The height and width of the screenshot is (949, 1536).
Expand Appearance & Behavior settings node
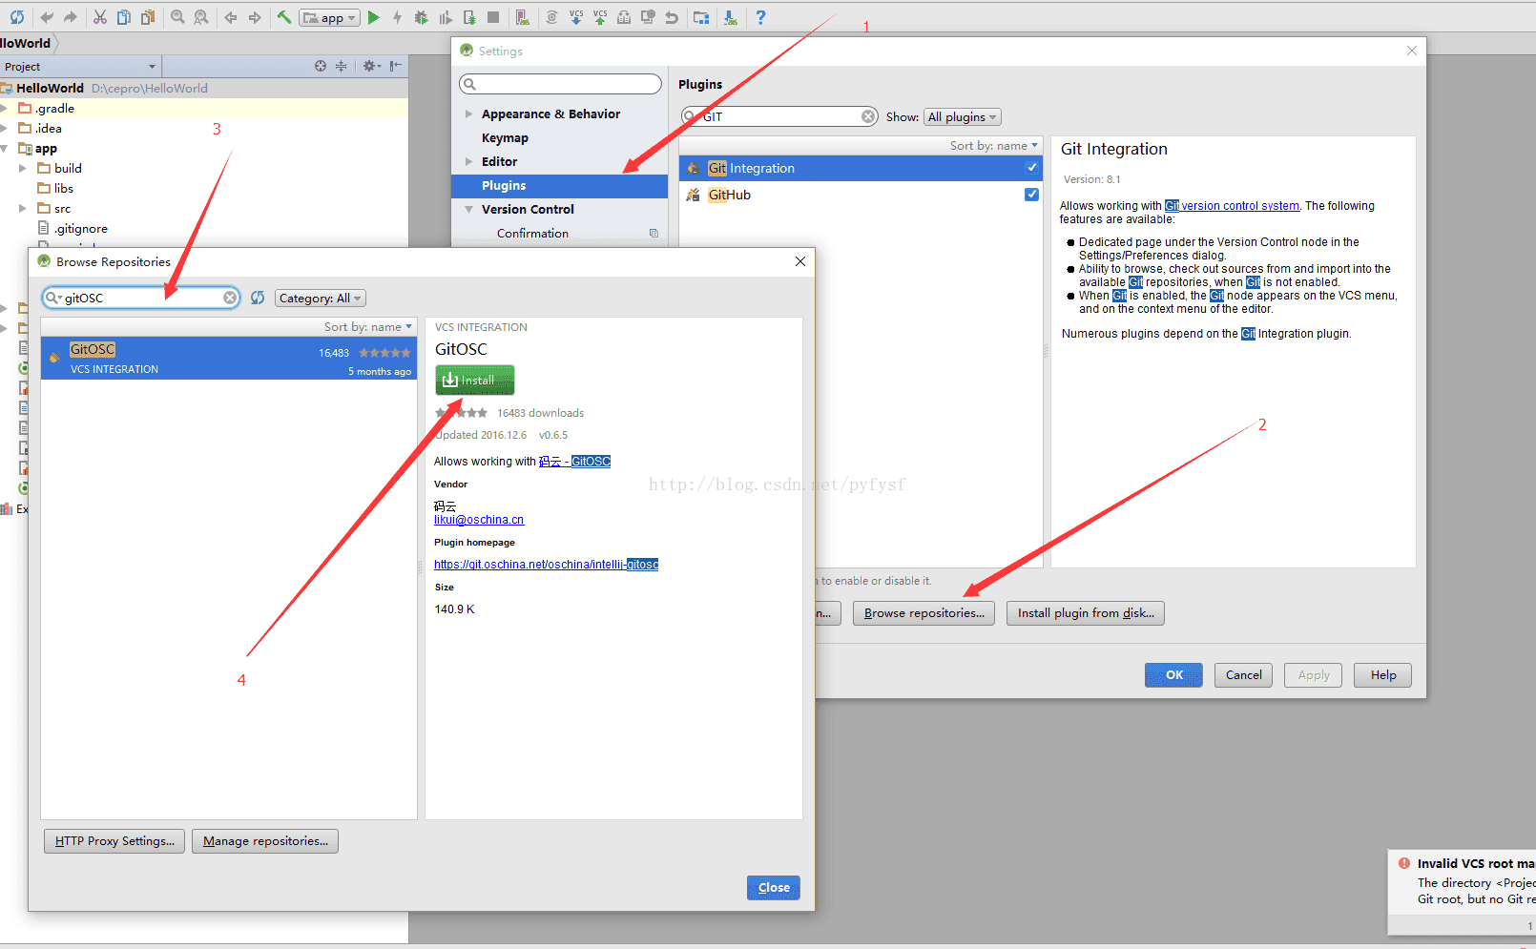point(468,113)
